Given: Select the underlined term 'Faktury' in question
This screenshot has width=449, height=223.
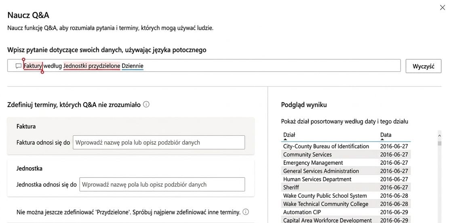Looking at the screenshot, I should tap(33, 66).
